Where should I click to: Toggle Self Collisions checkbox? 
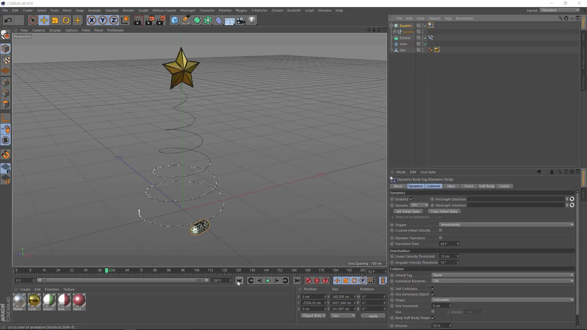click(433, 288)
